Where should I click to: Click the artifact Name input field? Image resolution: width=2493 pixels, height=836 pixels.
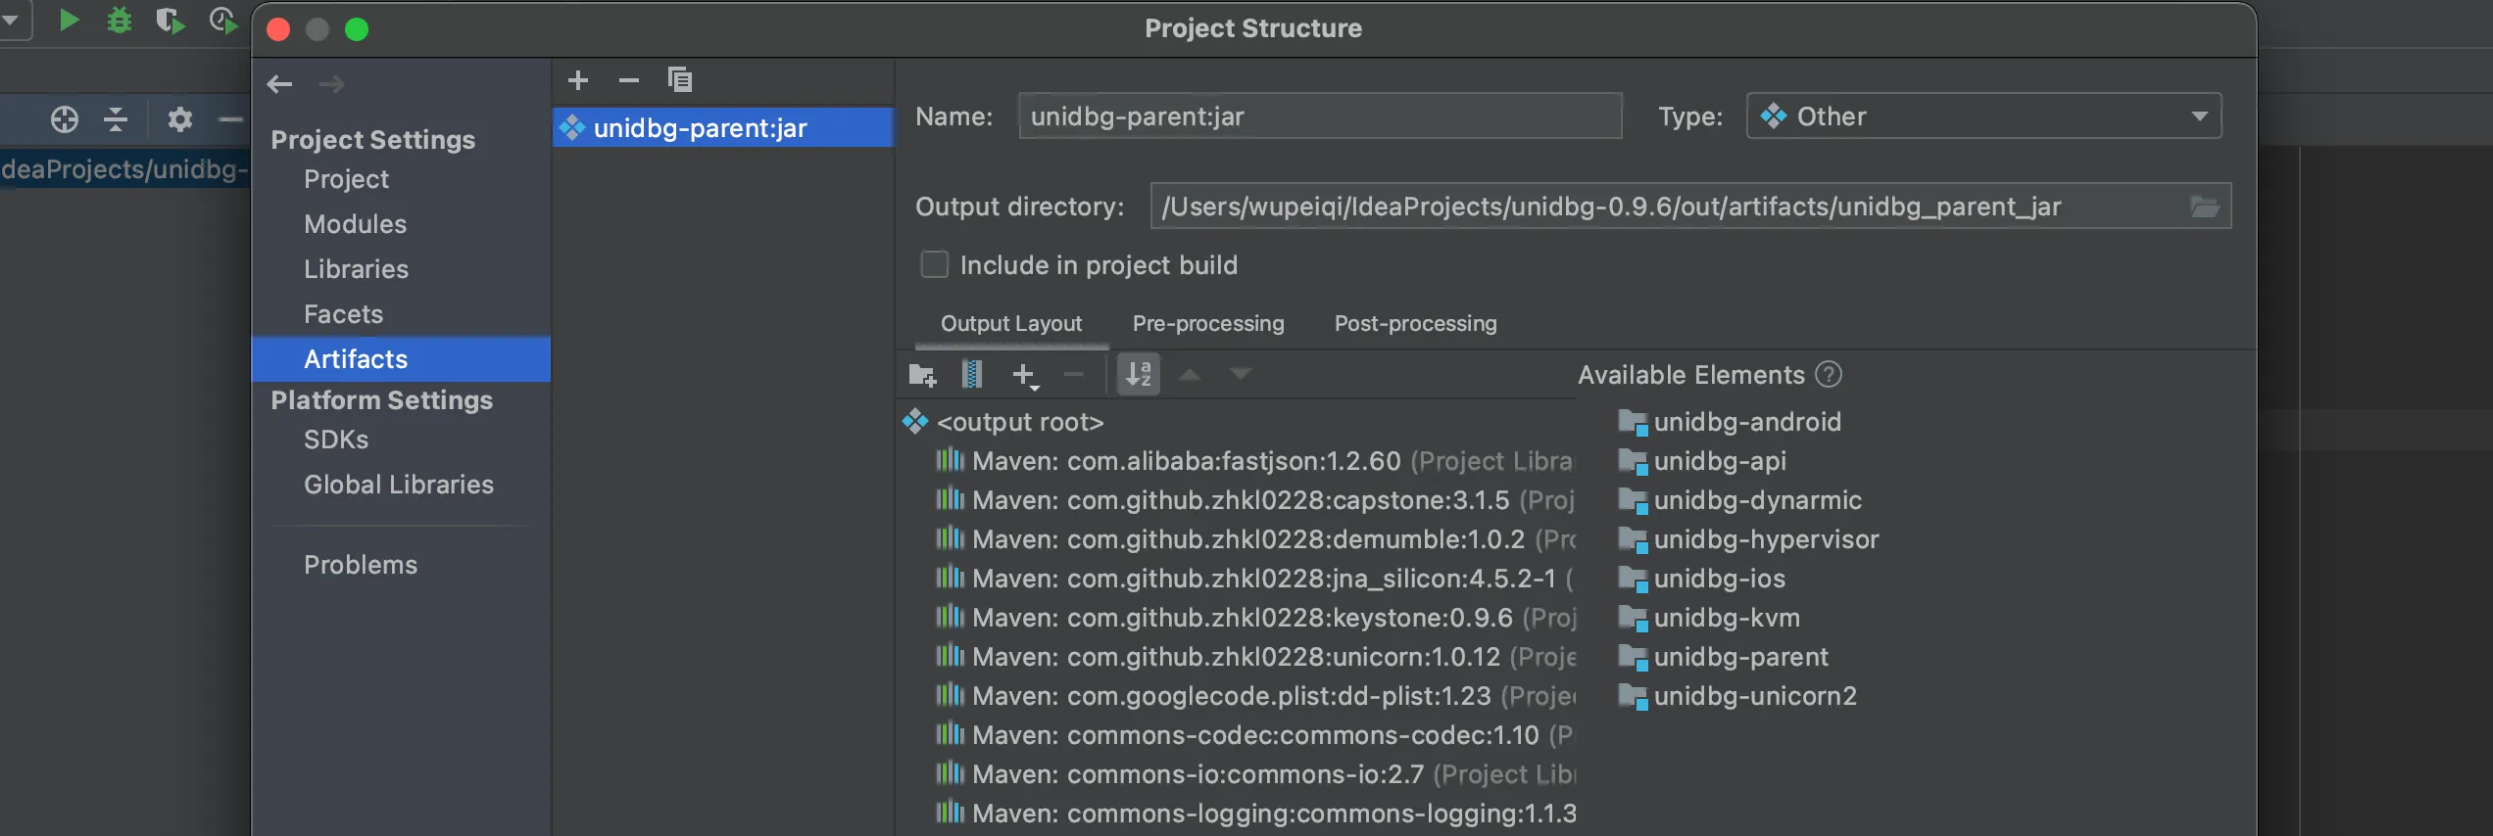tap(1320, 116)
